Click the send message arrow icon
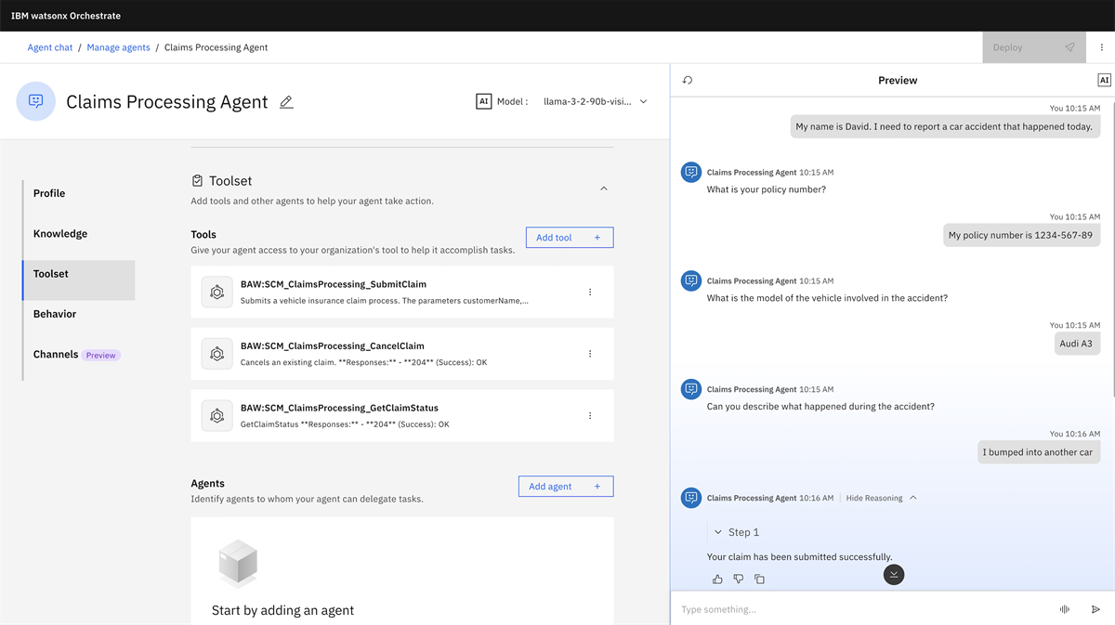Screen dimensions: 1115x625 coord(1095,609)
